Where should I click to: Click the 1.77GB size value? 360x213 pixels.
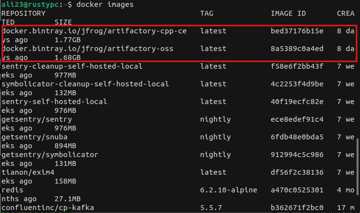[x=68, y=40]
